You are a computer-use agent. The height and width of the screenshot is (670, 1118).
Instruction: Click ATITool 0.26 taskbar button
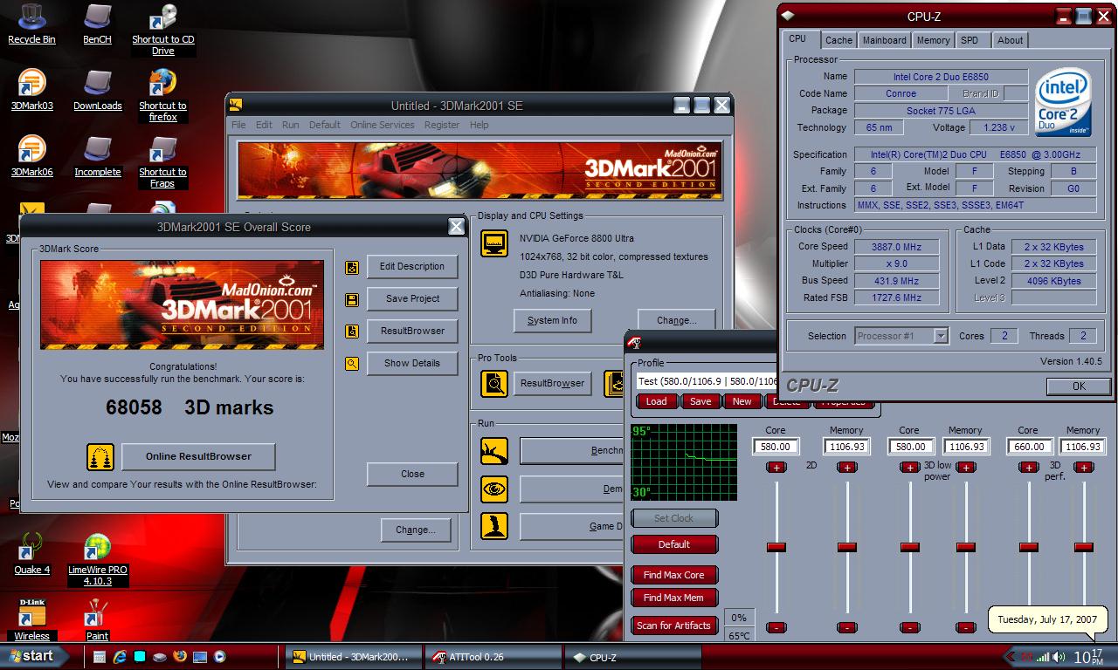[x=493, y=657]
